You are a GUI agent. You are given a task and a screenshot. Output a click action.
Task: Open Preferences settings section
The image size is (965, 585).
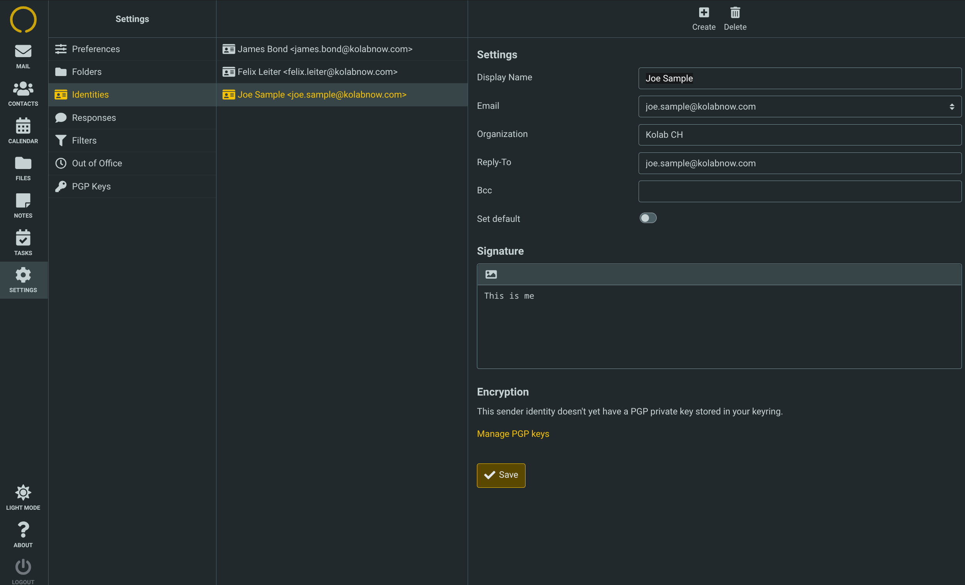96,49
